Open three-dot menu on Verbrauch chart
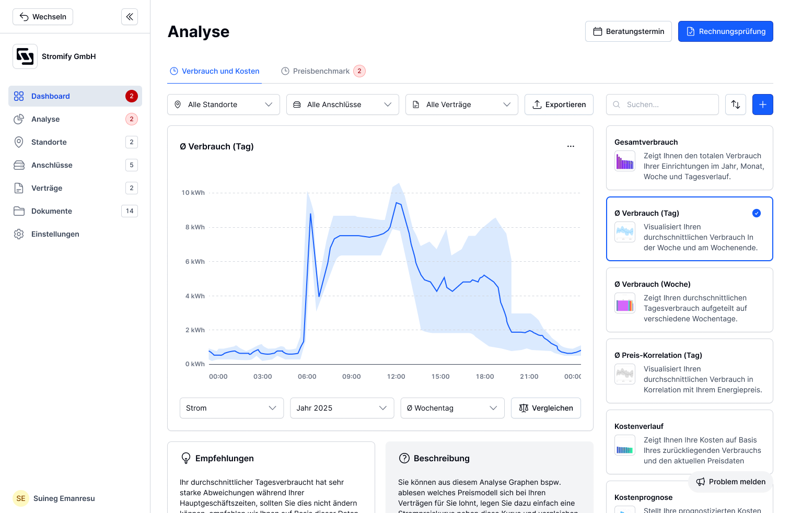The image size is (790, 513). (x=571, y=146)
